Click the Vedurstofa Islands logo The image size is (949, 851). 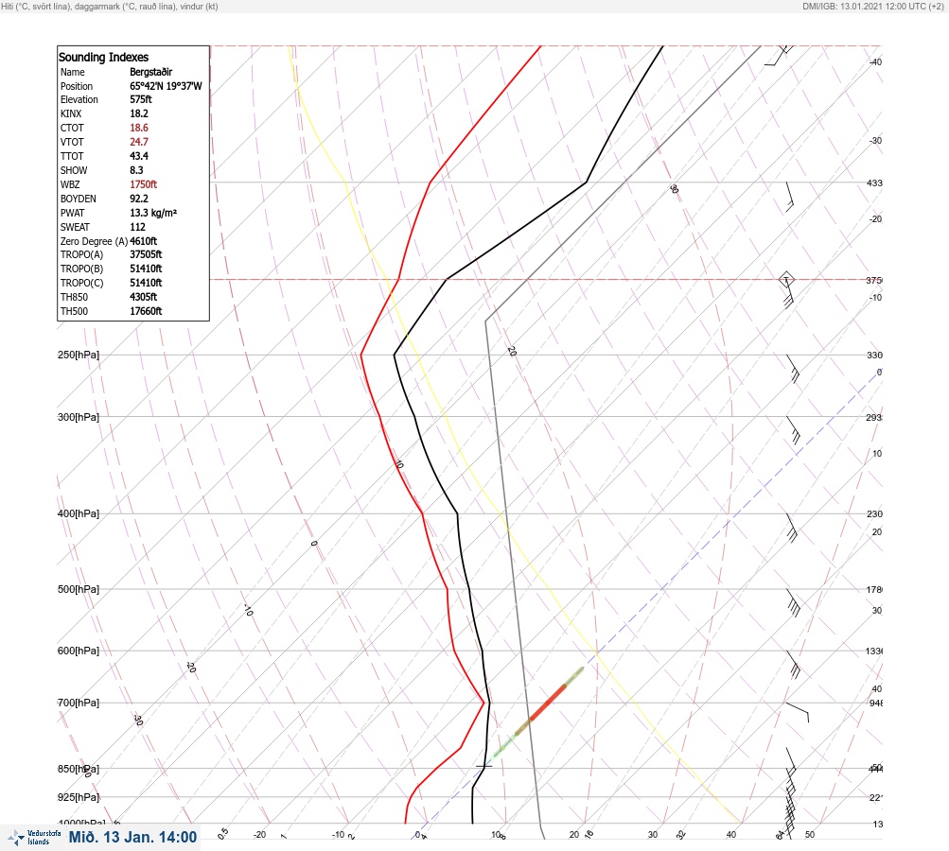(34, 837)
